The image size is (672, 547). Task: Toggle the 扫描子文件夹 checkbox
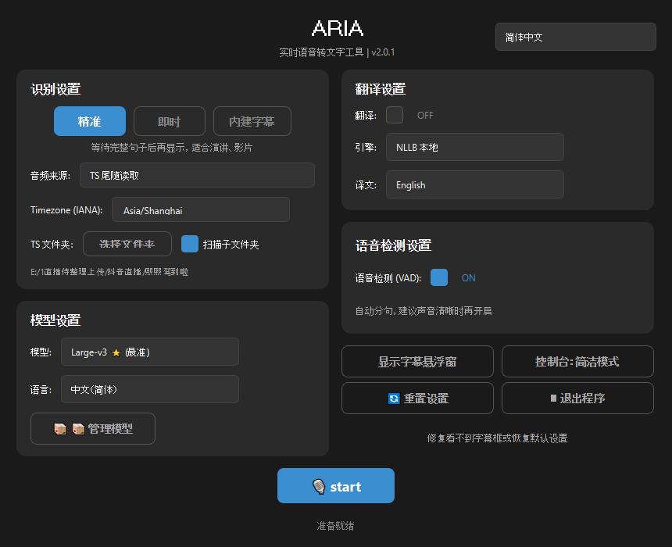coord(189,244)
